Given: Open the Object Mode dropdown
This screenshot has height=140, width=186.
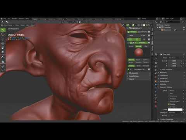Looking at the screenshot, I should [x=7, y=25].
